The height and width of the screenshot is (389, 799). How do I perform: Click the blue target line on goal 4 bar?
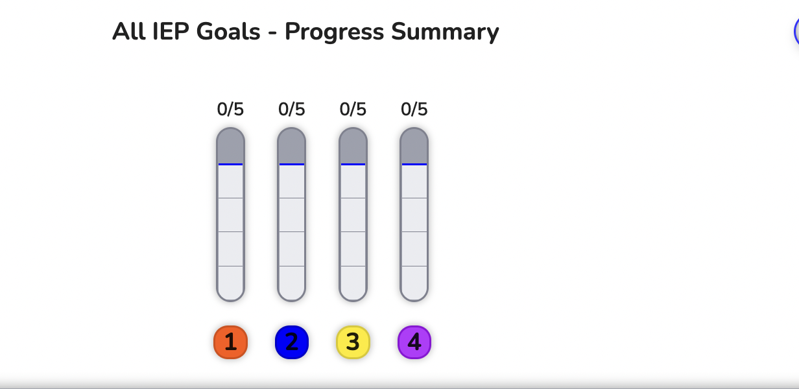tap(414, 165)
